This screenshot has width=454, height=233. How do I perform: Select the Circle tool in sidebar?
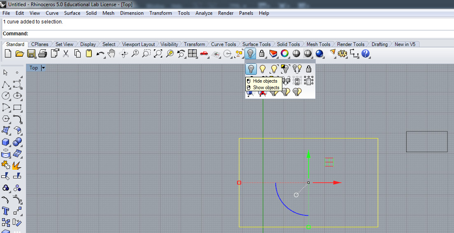6,96
